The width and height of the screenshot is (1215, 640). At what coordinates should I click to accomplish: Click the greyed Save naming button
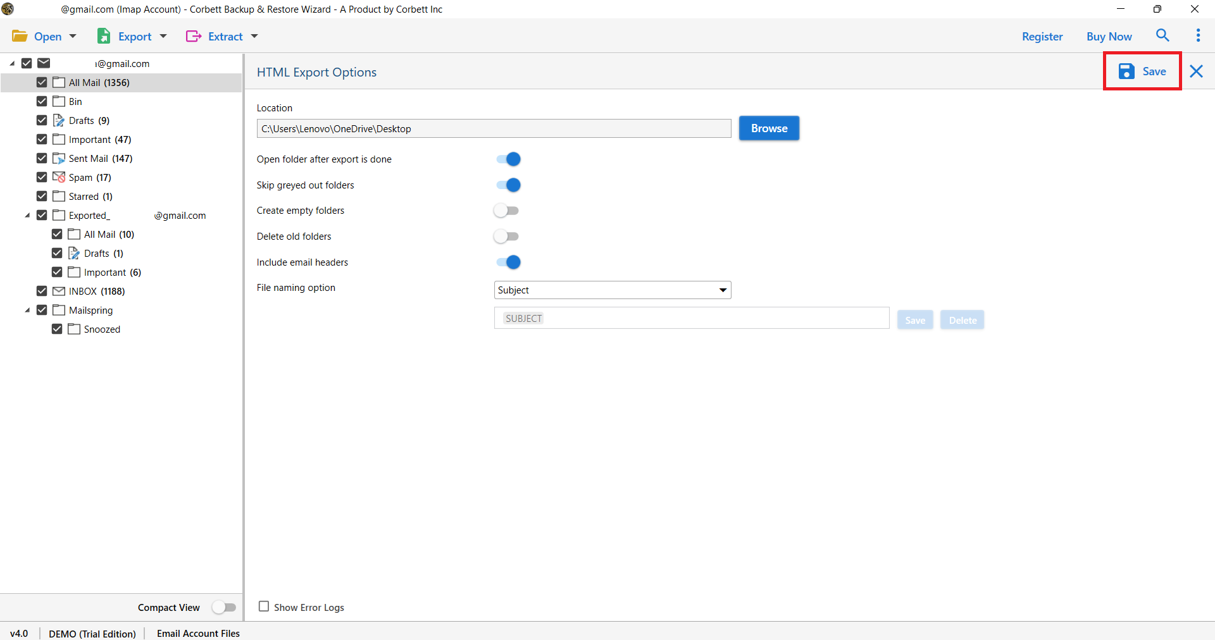tap(915, 320)
